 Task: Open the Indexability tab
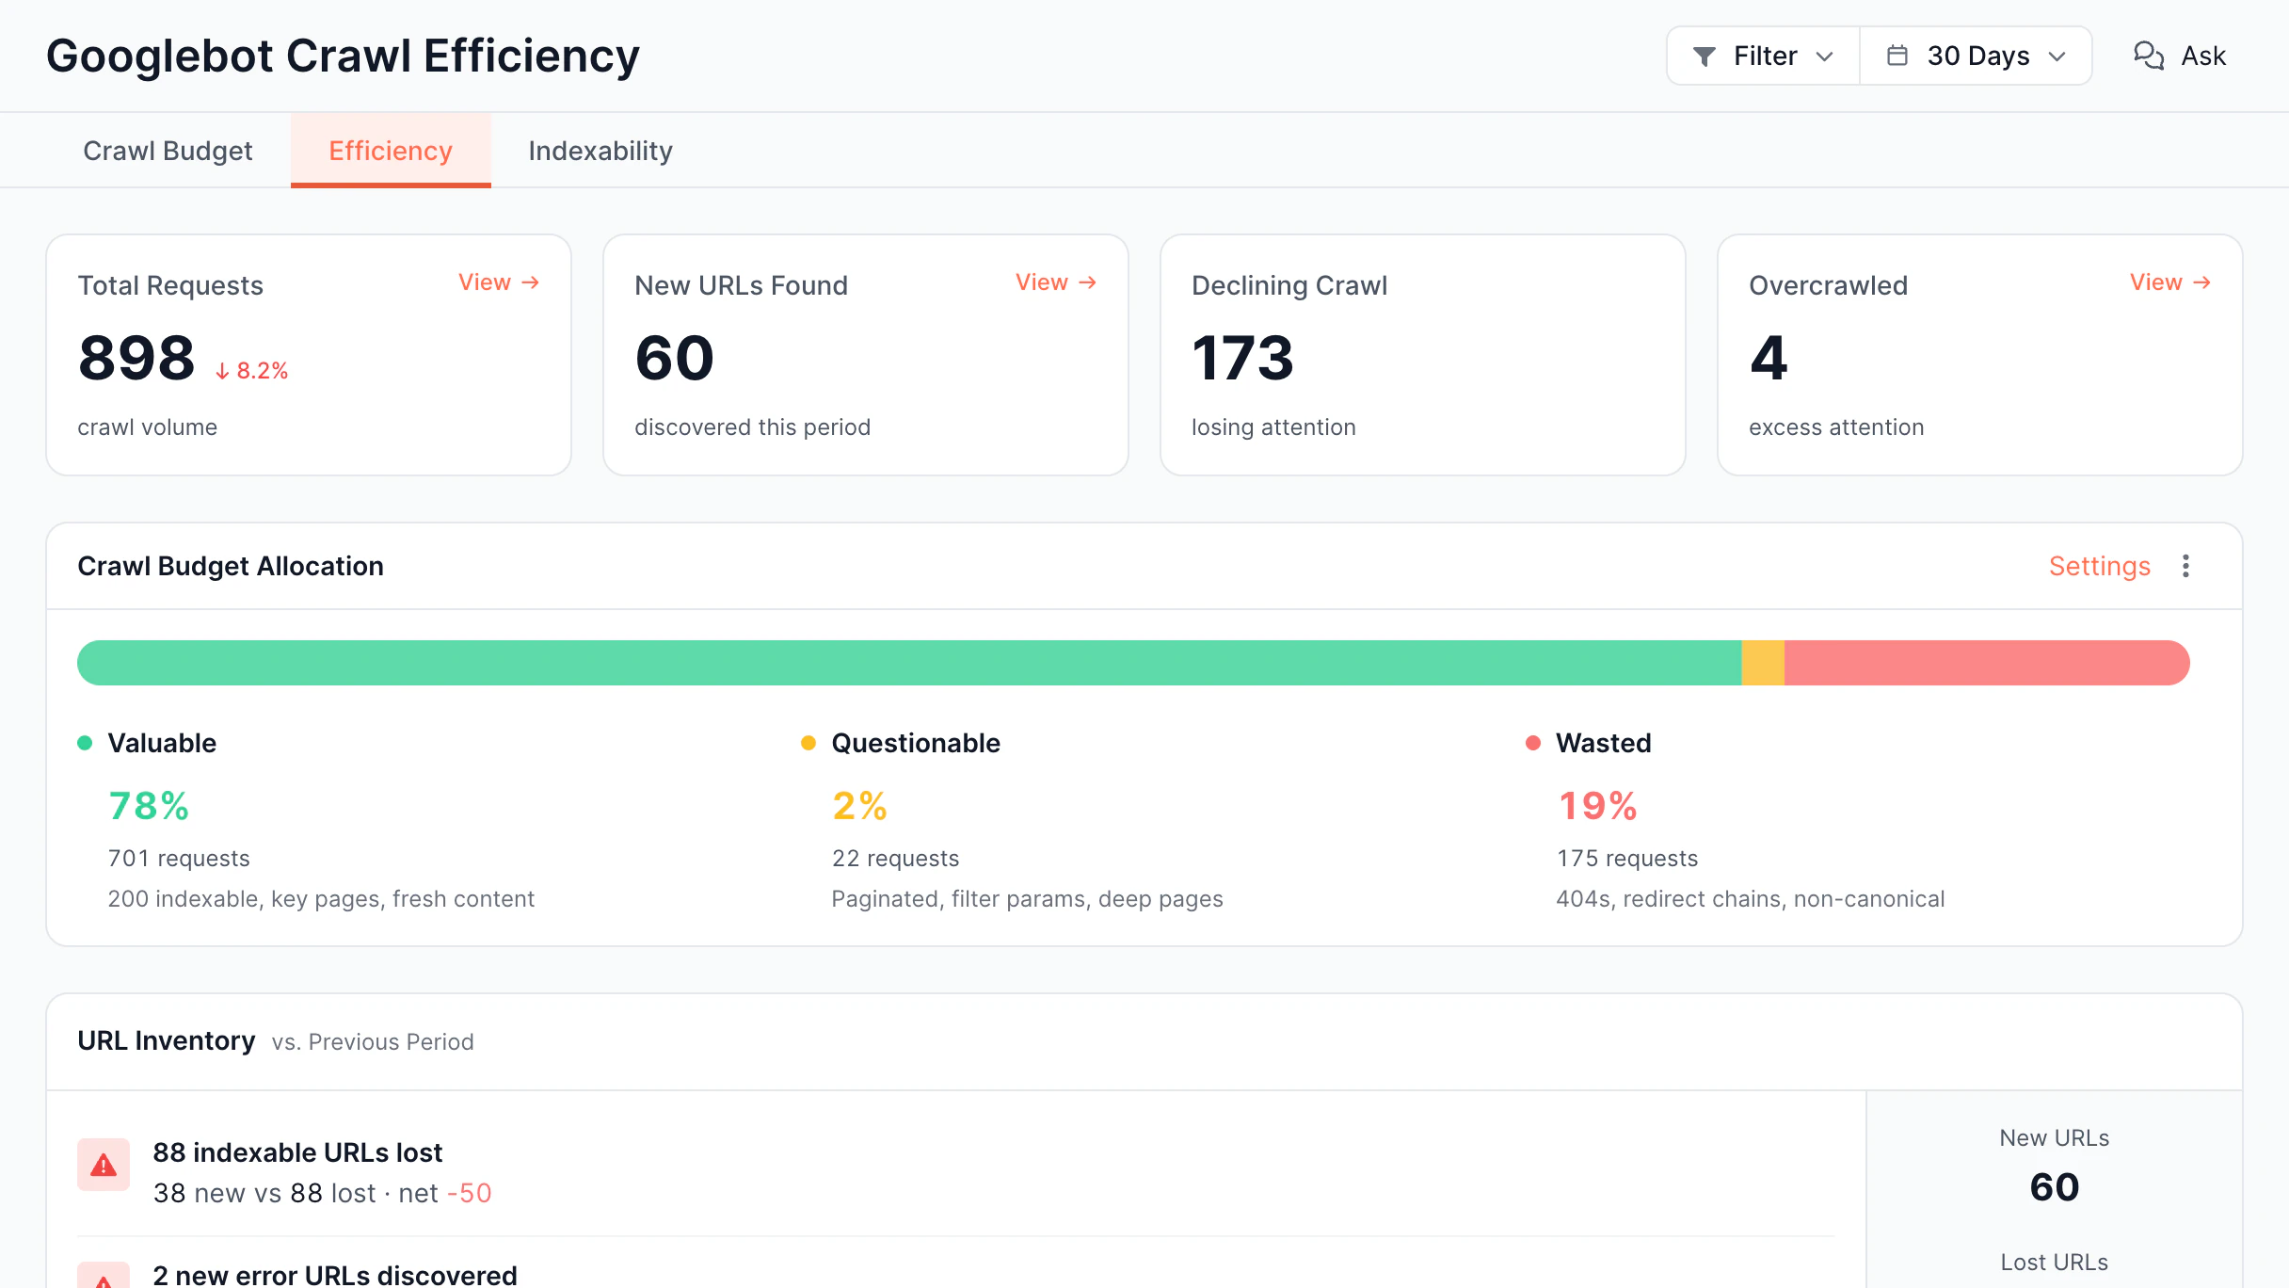(600, 151)
